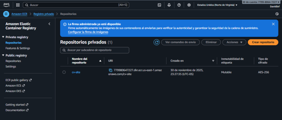
Task: Open the Configurar la firma de imágenes link
Action: coord(88,32)
